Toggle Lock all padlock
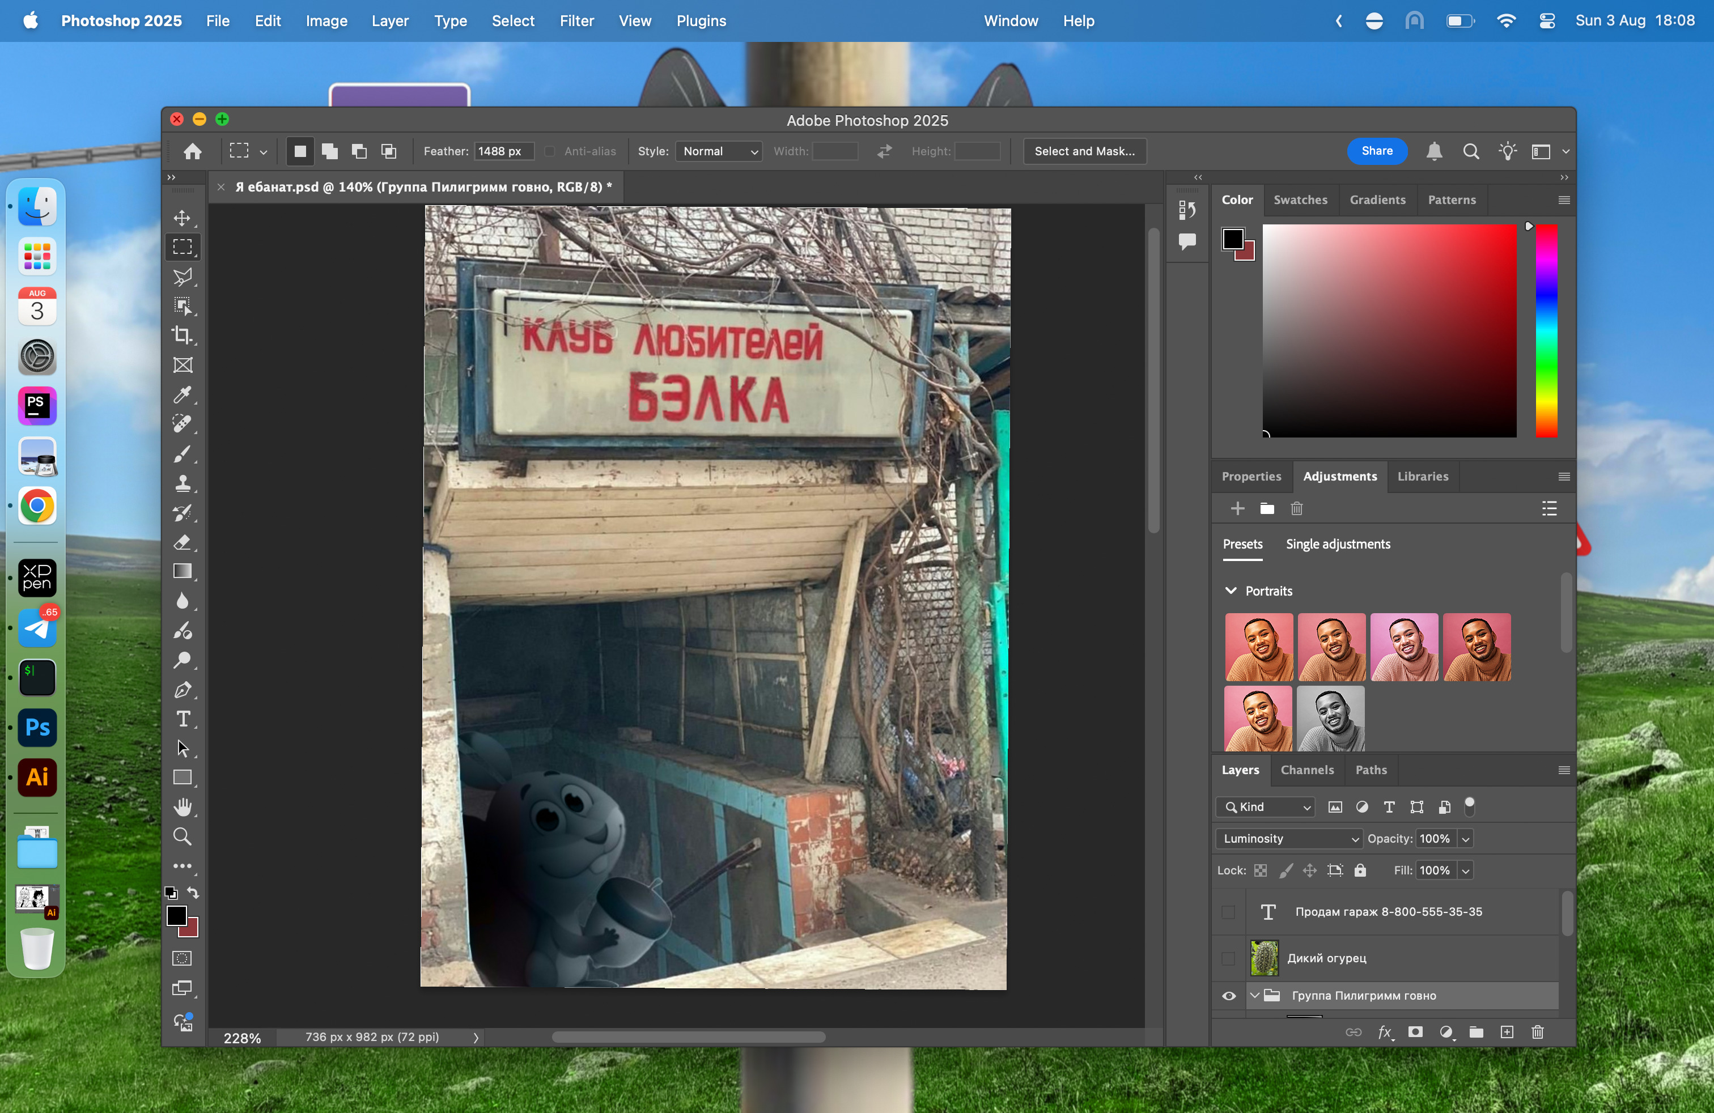The width and height of the screenshot is (1714, 1113). pos(1360,870)
